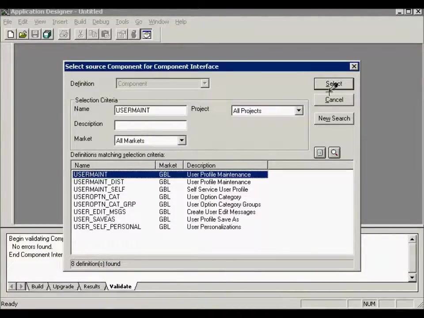This screenshot has height=318, width=424.
Task: Click the NUM status bar indicator
Action: [x=369, y=304]
